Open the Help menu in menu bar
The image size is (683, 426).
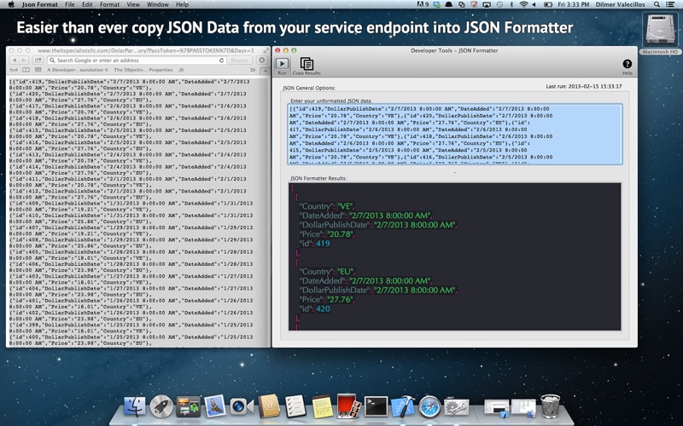(x=182, y=4)
